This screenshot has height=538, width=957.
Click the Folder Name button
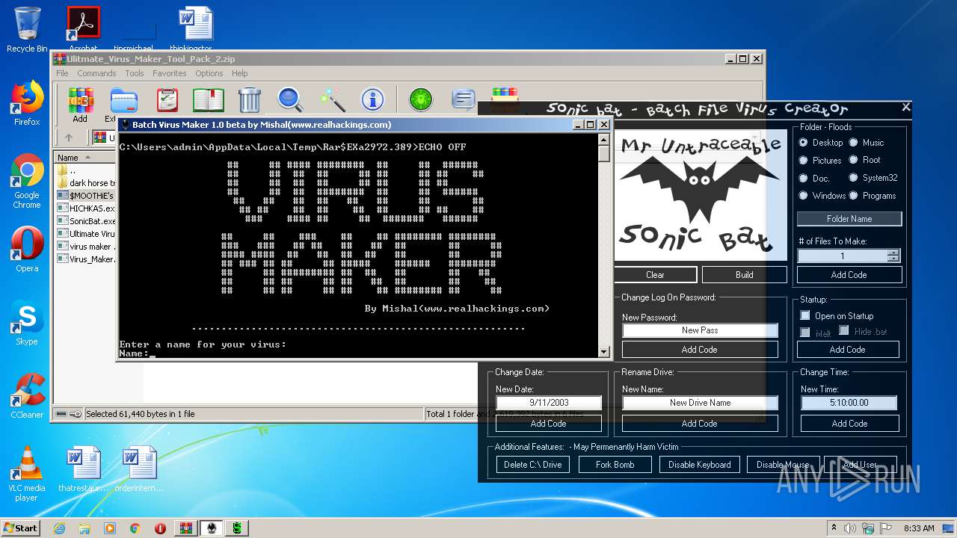[849, 219]
